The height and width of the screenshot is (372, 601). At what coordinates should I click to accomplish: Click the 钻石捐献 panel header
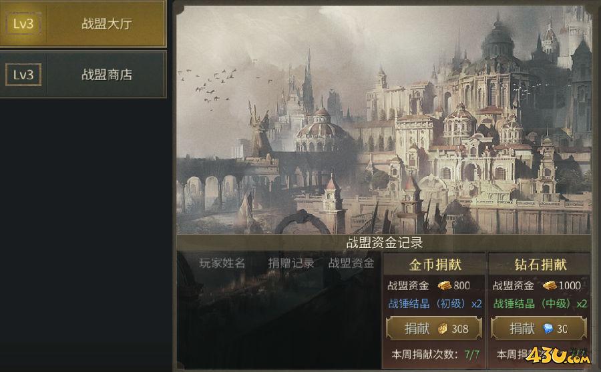tap(540, 264)
